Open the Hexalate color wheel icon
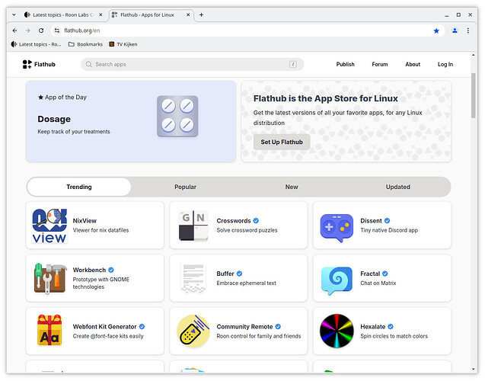The image size is (485, 381). click(337, 331)
